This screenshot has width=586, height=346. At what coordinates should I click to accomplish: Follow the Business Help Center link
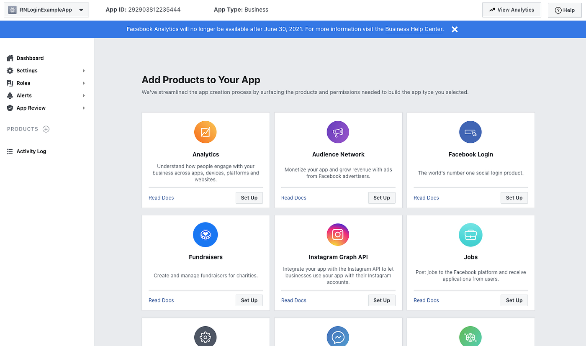(414, 29)
